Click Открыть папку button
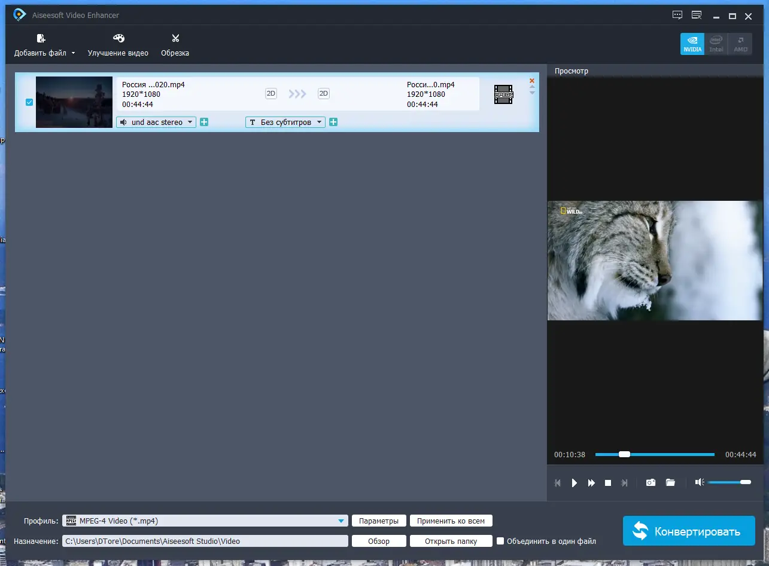The height and width of the screenshot is (566, 769). (x=451, y=541)
